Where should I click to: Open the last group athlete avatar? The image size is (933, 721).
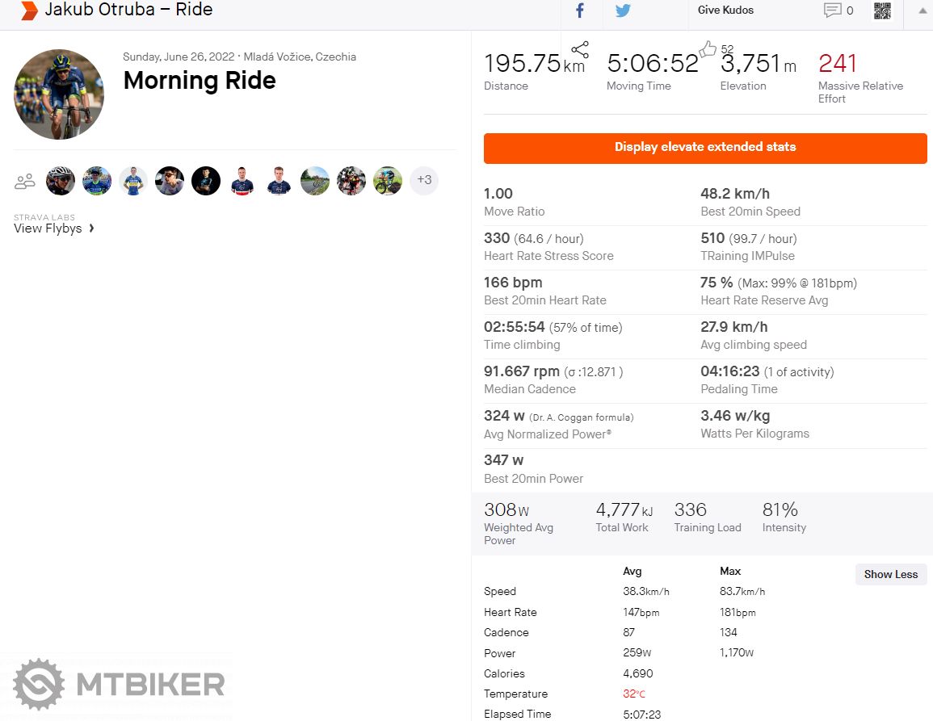pyautogui.click(x=388, y=181)
